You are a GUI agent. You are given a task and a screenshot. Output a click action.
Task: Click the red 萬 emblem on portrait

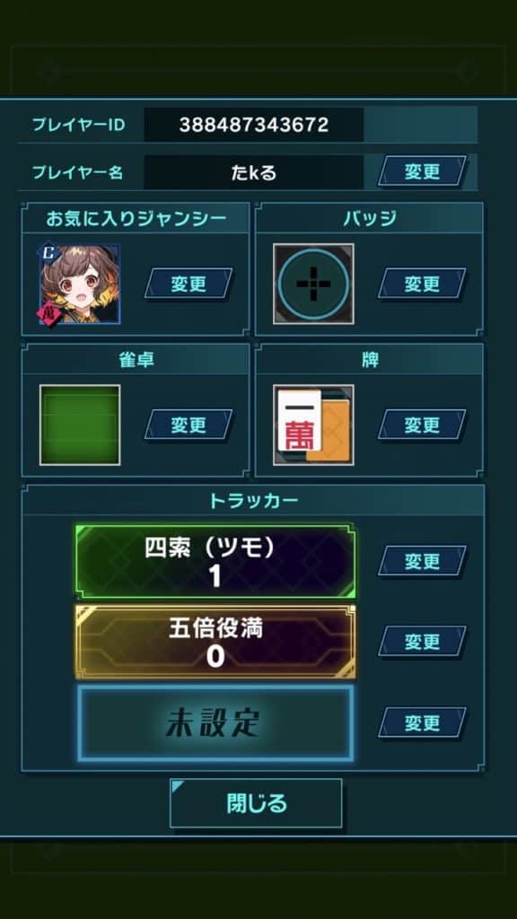[48, 315]
